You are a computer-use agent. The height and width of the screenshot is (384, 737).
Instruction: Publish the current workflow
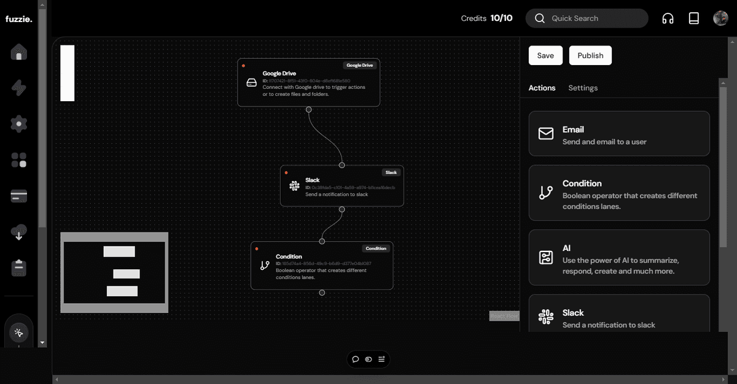click(x=590, y=55)
